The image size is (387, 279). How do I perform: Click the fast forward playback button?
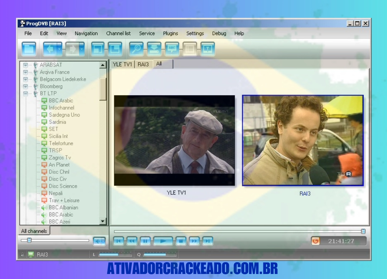(x=194, y=241)
